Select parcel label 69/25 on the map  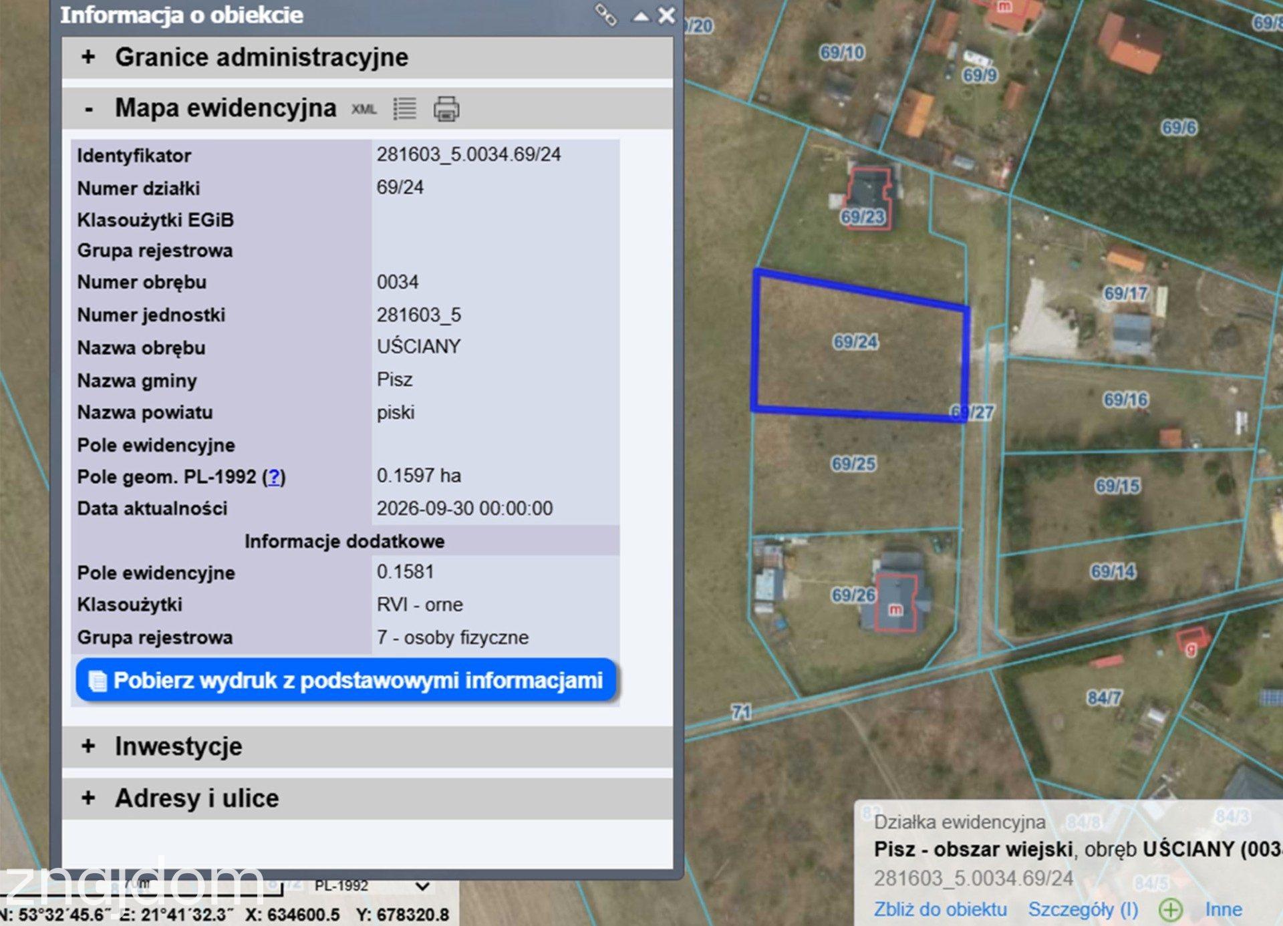coord(853,464)
